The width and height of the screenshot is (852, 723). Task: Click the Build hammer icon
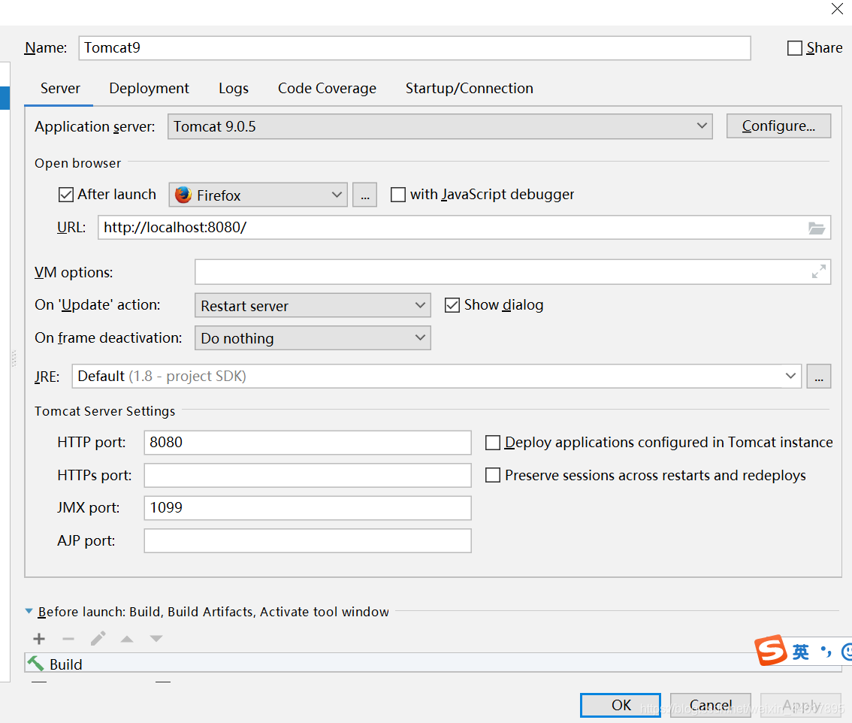[x=36, y=664]
